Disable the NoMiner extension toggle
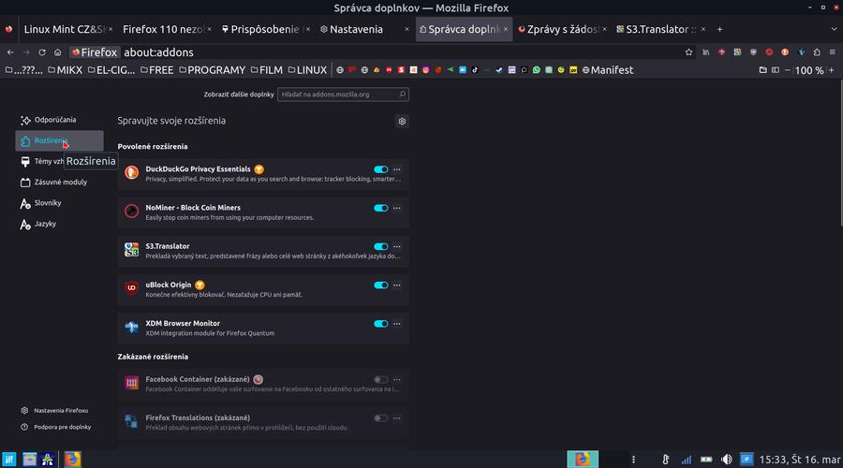 [380, 208]
